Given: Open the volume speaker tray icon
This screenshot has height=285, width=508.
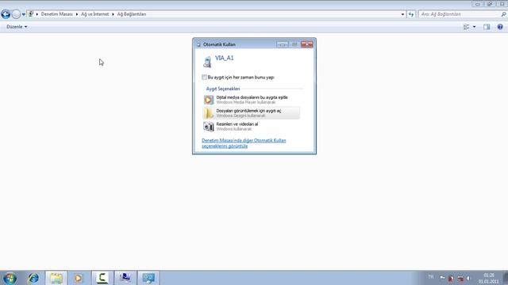Looking at the screenshot, I should (468, 278).
